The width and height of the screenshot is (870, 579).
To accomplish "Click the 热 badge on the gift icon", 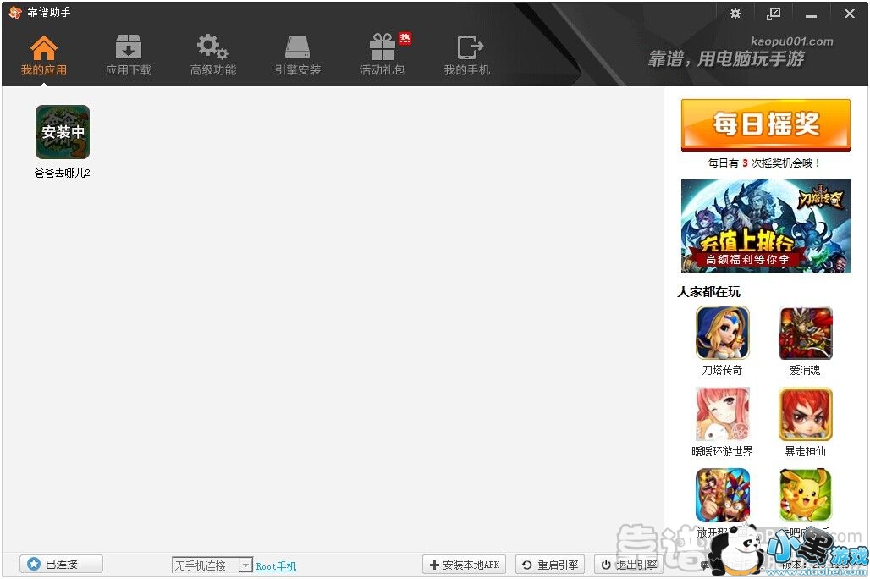I will 405,38.
